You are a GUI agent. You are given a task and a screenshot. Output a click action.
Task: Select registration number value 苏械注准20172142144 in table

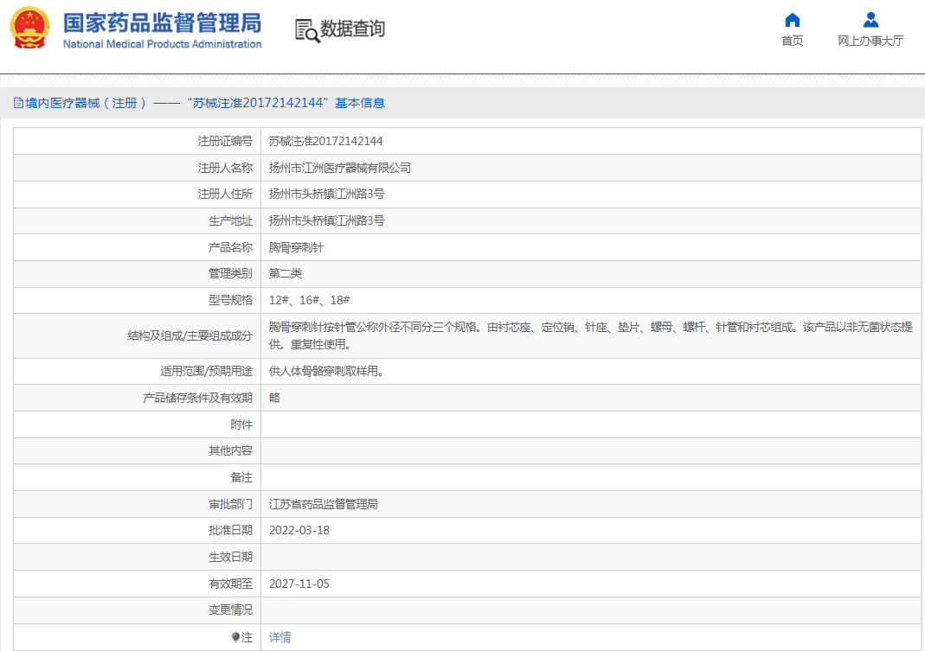325,142
